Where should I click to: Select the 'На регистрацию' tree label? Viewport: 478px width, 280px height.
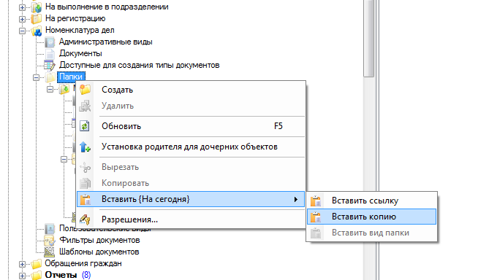[x=75, y=18]
